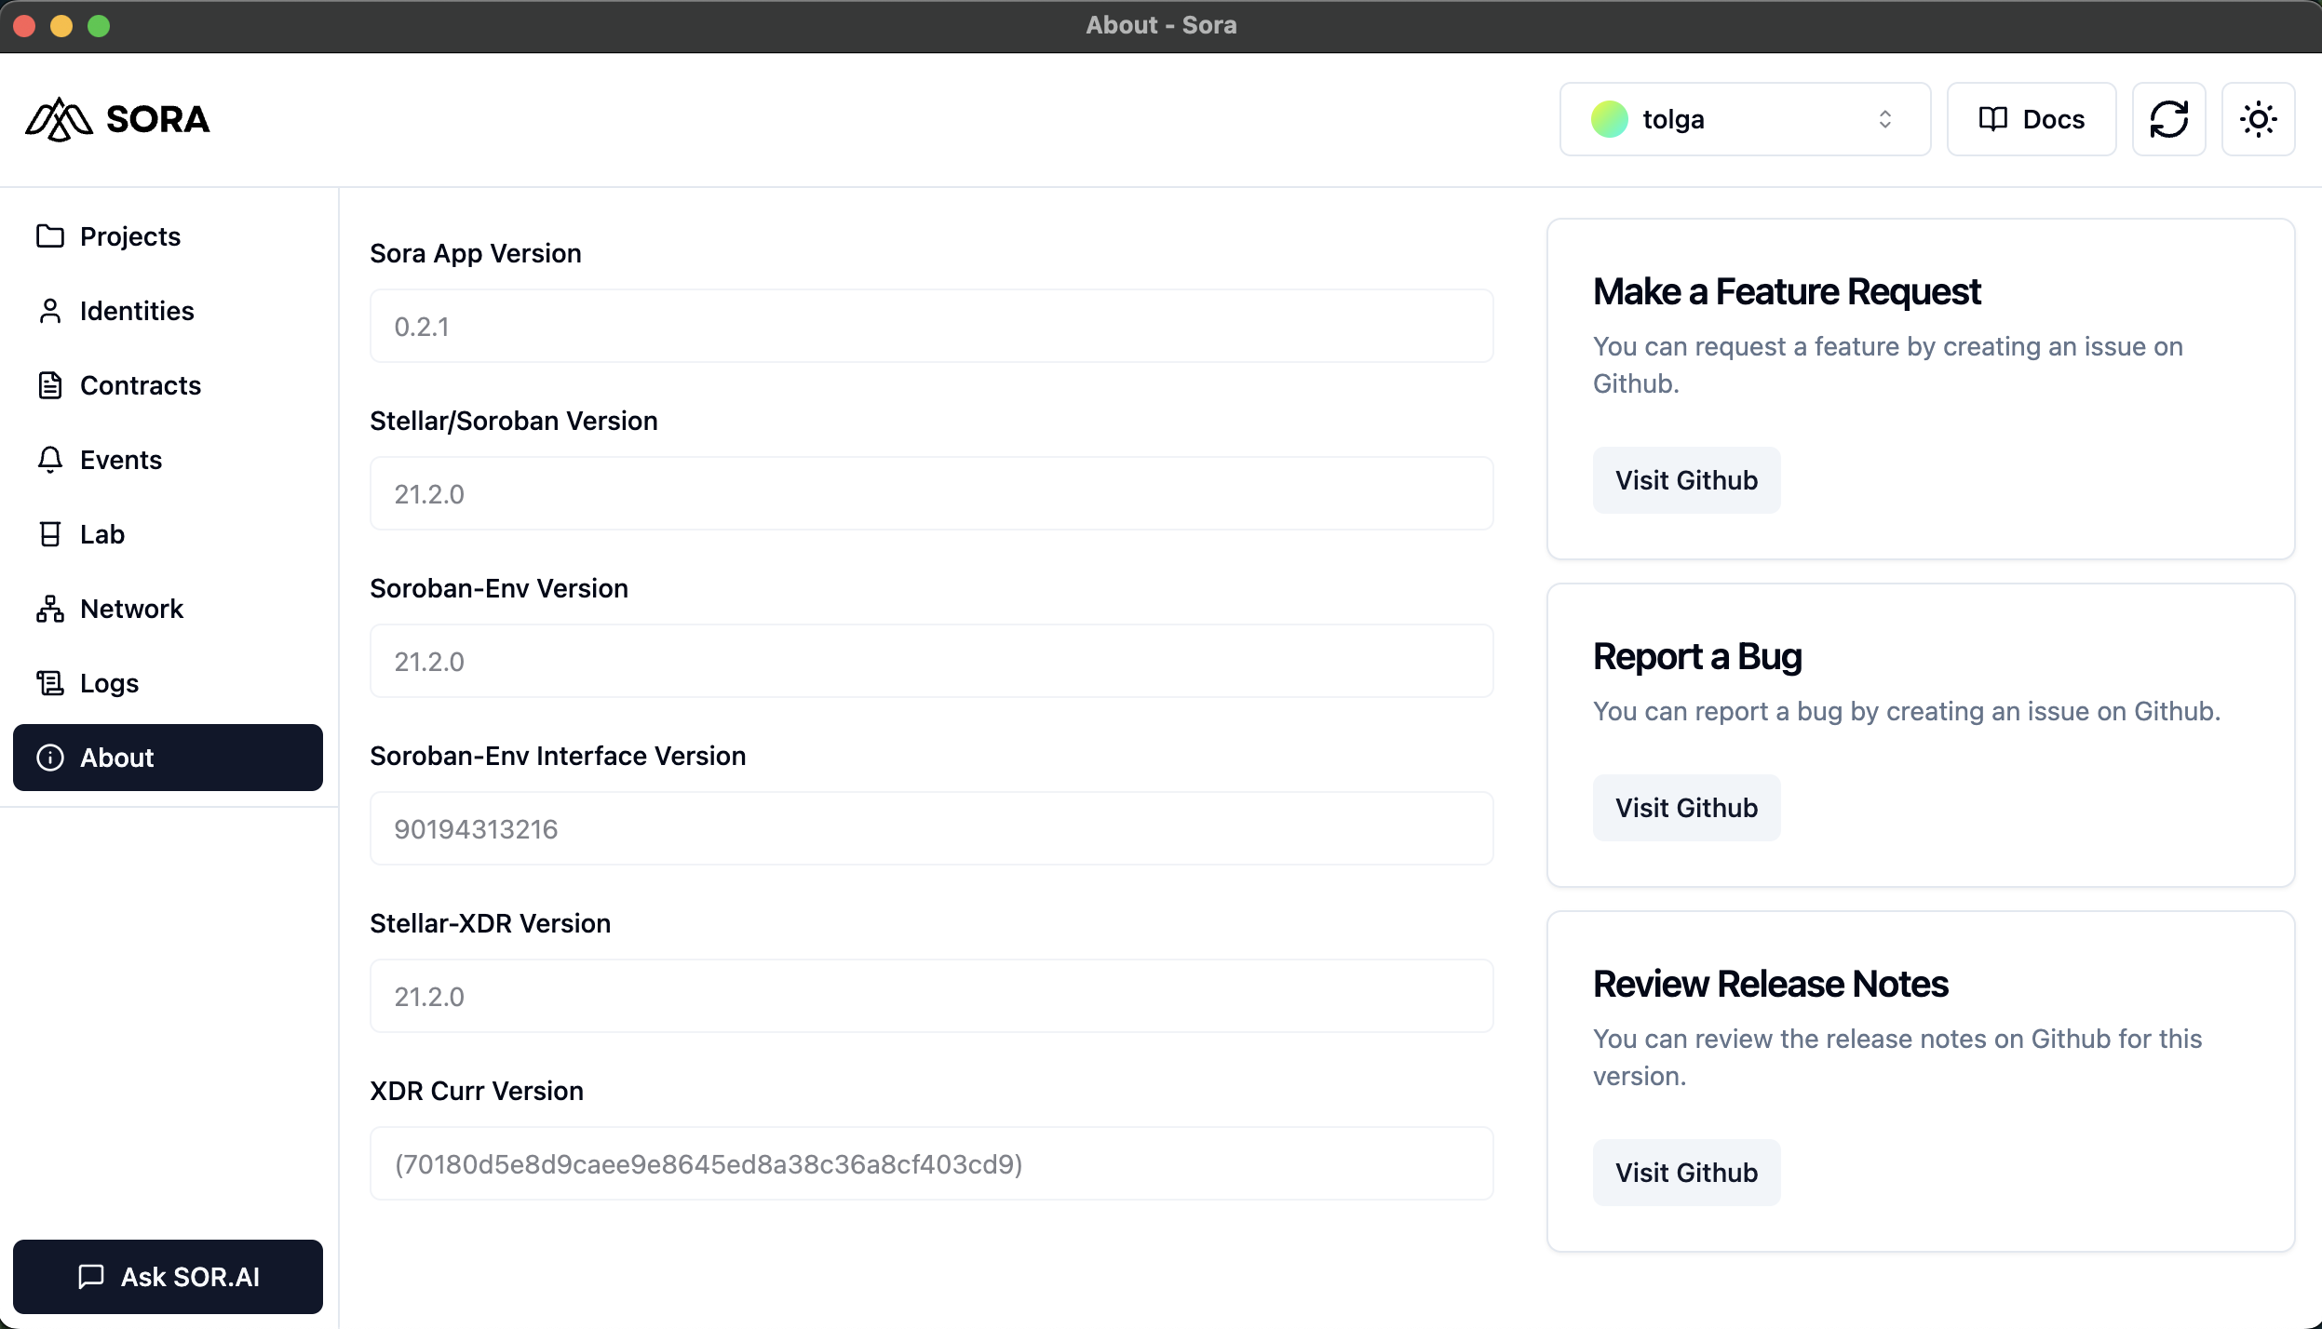Click the refresh arrows icon button
The height and width of the screenshot is (1329, 2322).
[2168, 119]
